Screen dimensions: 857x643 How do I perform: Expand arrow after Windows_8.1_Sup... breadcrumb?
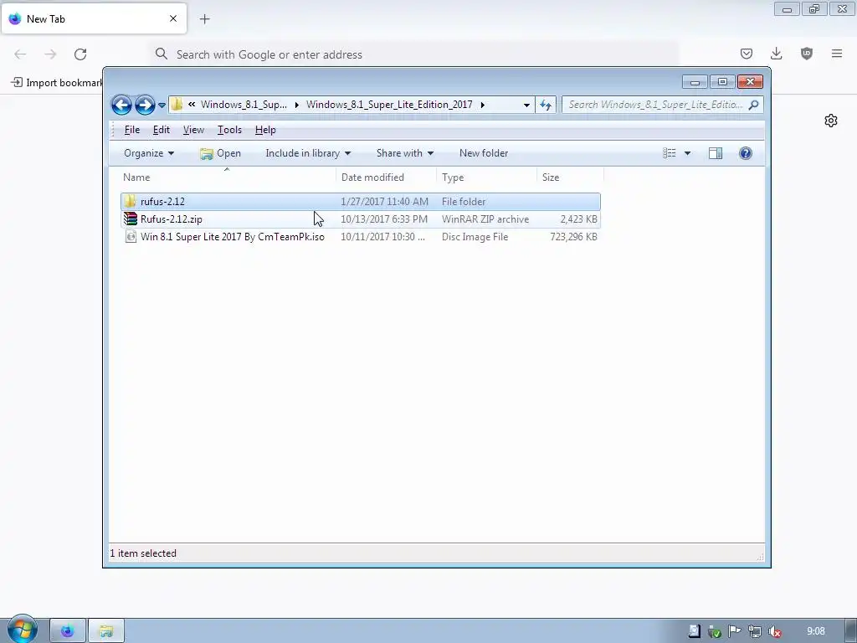click(x=297, y=105)
